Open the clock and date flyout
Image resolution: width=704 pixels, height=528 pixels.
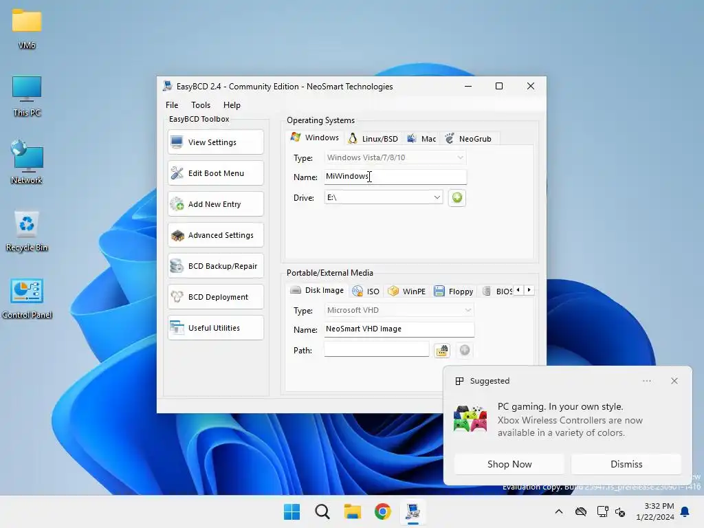coord(655,511)
